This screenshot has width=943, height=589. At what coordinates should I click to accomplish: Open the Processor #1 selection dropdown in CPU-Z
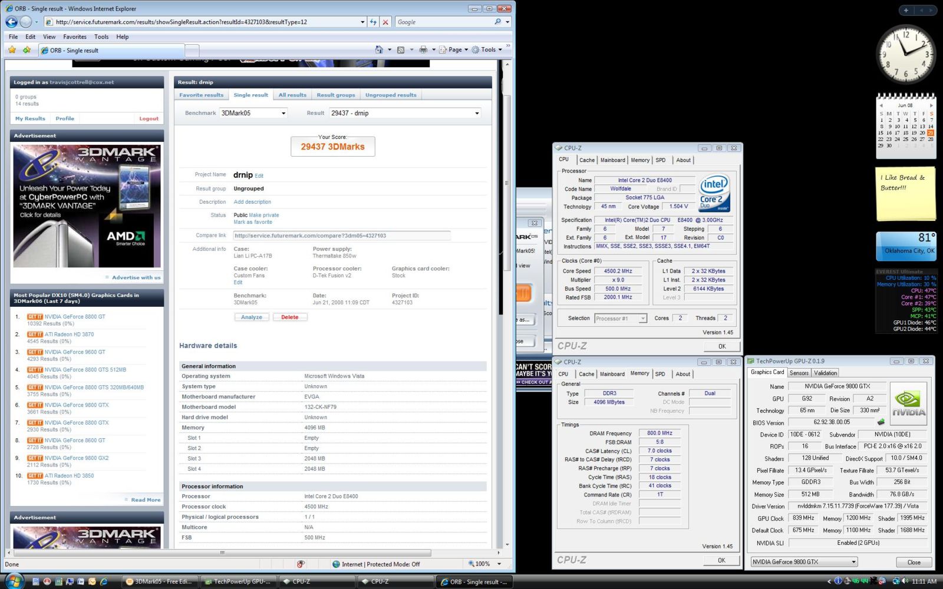point(621,319)
